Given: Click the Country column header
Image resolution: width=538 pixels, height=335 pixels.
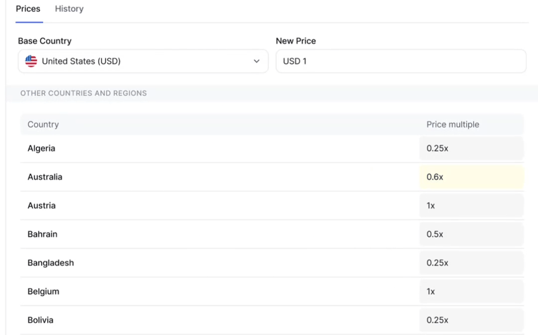Looking at the screenshot, I should click(x=43, y=125).
